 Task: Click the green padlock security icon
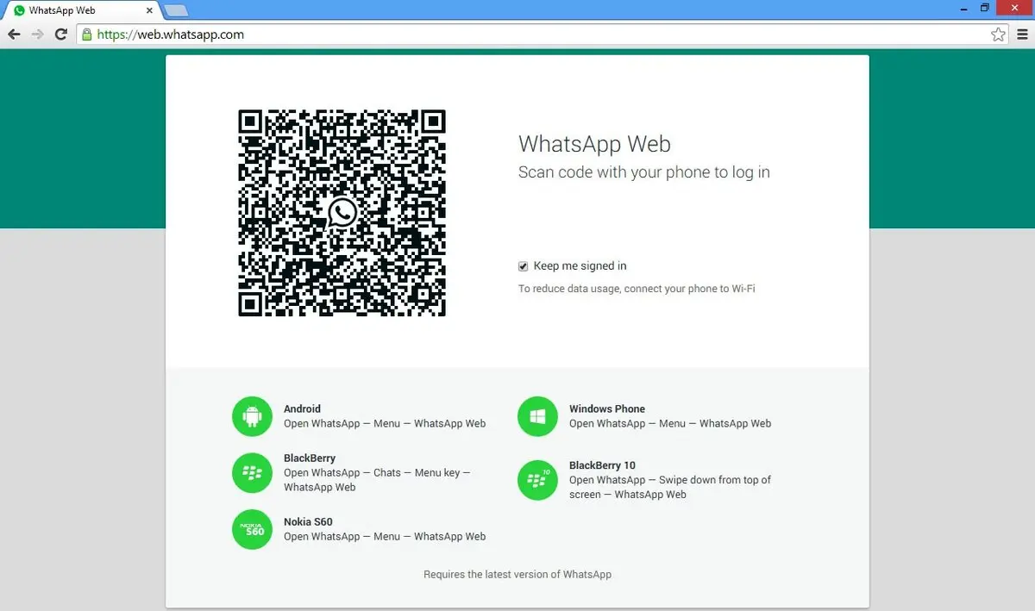(x=85, y=34)
